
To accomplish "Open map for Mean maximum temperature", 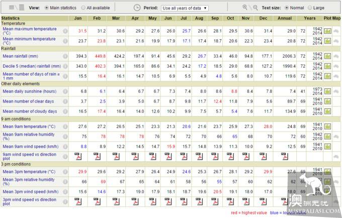I will [336, 31].
